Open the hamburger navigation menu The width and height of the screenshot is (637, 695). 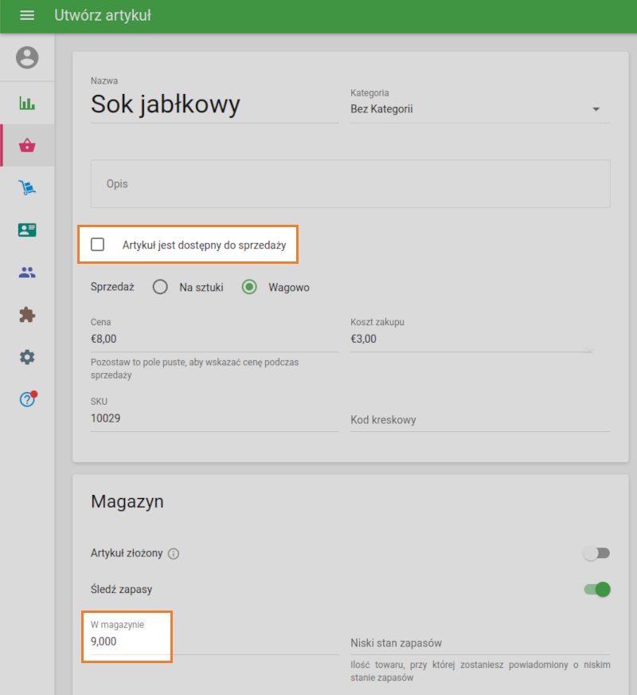[x=27, y=16]
